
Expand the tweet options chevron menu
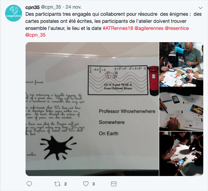click(x=201, y=8)
